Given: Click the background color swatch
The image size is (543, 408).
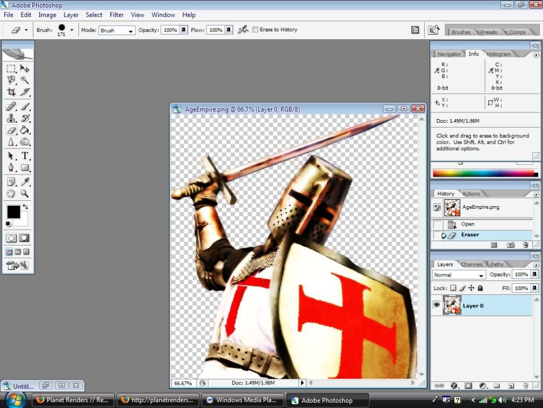Looking at the screenshot, I should point(23,221).
